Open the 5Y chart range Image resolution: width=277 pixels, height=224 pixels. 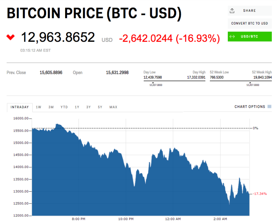tap(100, 107)
